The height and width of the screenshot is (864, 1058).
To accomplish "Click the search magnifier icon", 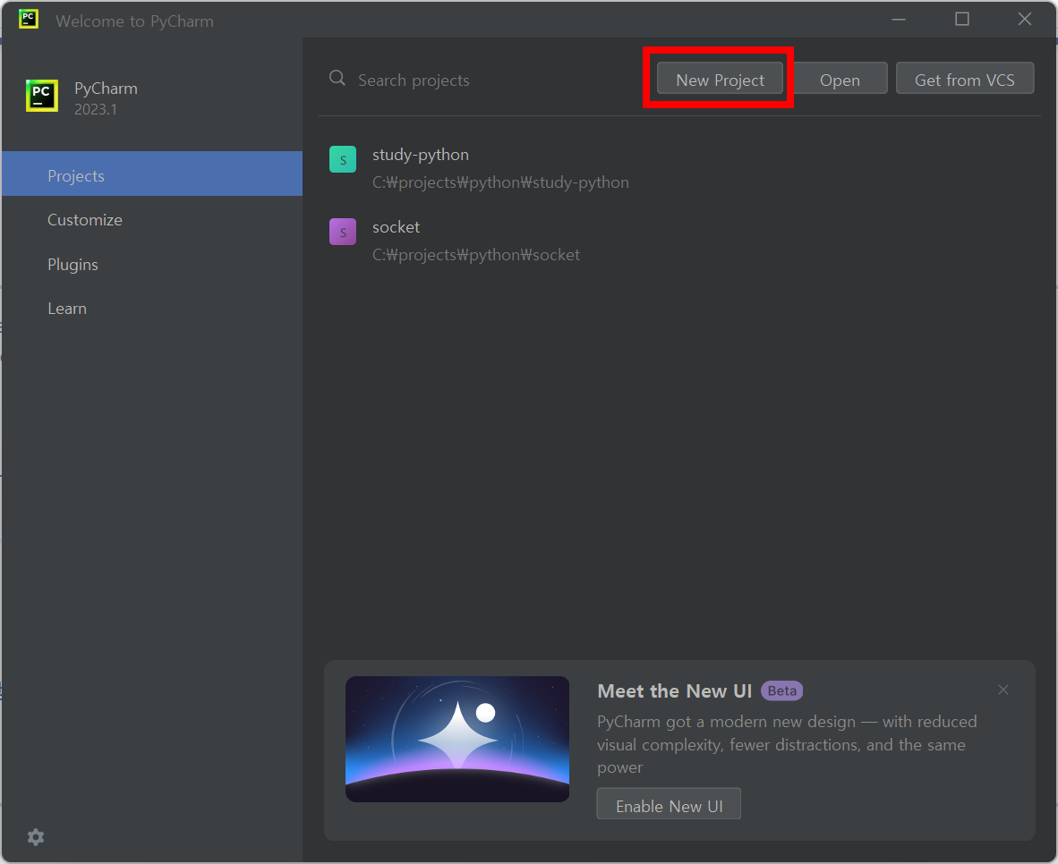I will tap(337, 78).
